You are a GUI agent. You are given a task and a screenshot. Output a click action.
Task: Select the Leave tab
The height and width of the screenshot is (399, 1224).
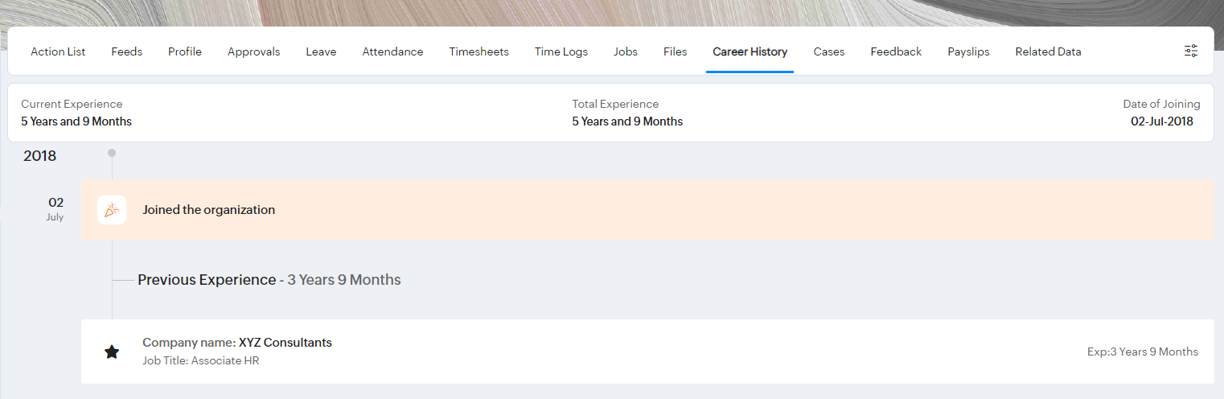[321, 51]
